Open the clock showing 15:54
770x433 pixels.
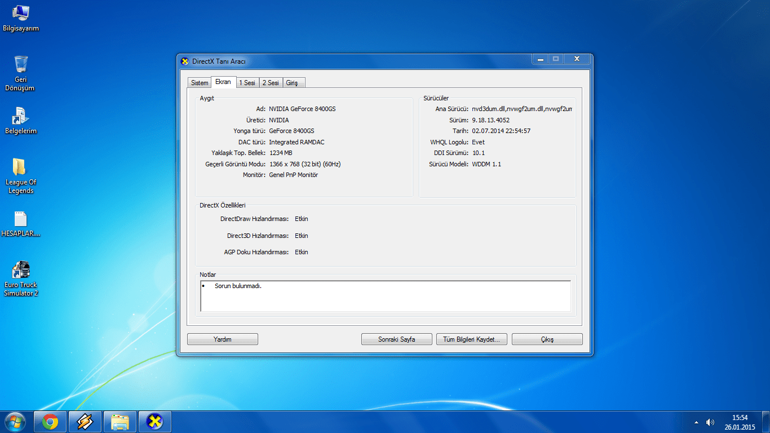click(740, 418)
